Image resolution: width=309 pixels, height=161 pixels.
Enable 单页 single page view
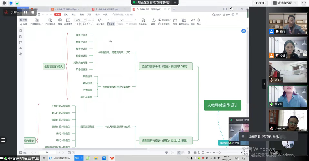point(111,24)
